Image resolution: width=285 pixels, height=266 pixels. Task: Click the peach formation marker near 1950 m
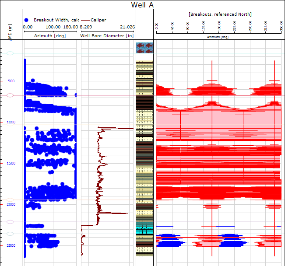(x=11, y=200)
